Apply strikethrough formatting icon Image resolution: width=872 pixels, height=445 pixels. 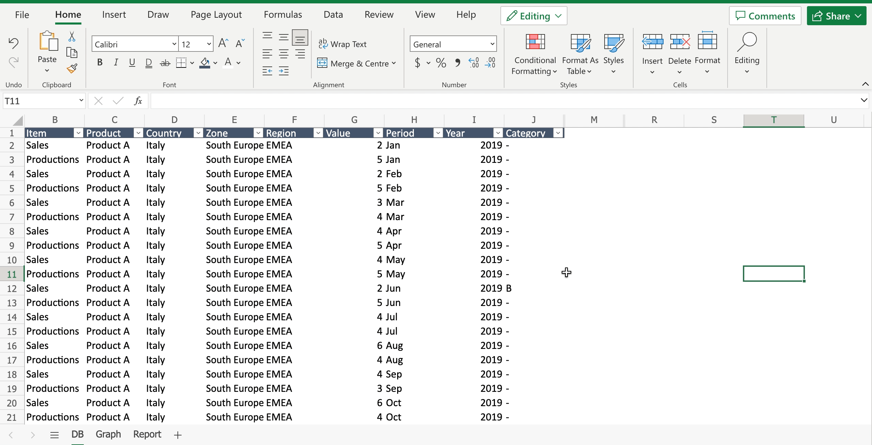[165, 63]
